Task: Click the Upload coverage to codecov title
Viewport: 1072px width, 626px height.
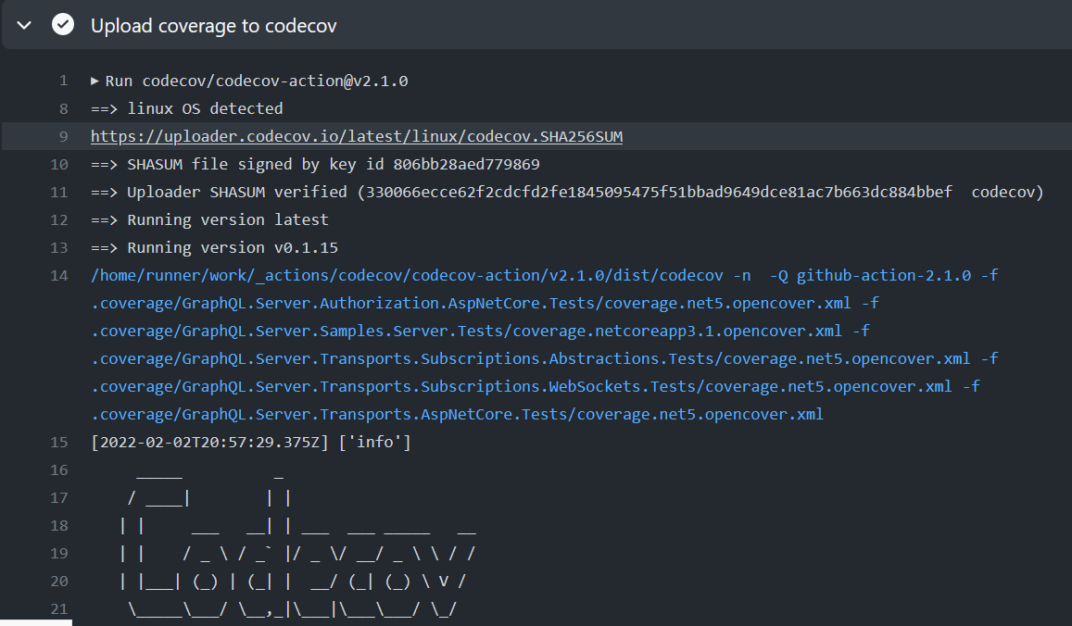Action: coord(213,26)
